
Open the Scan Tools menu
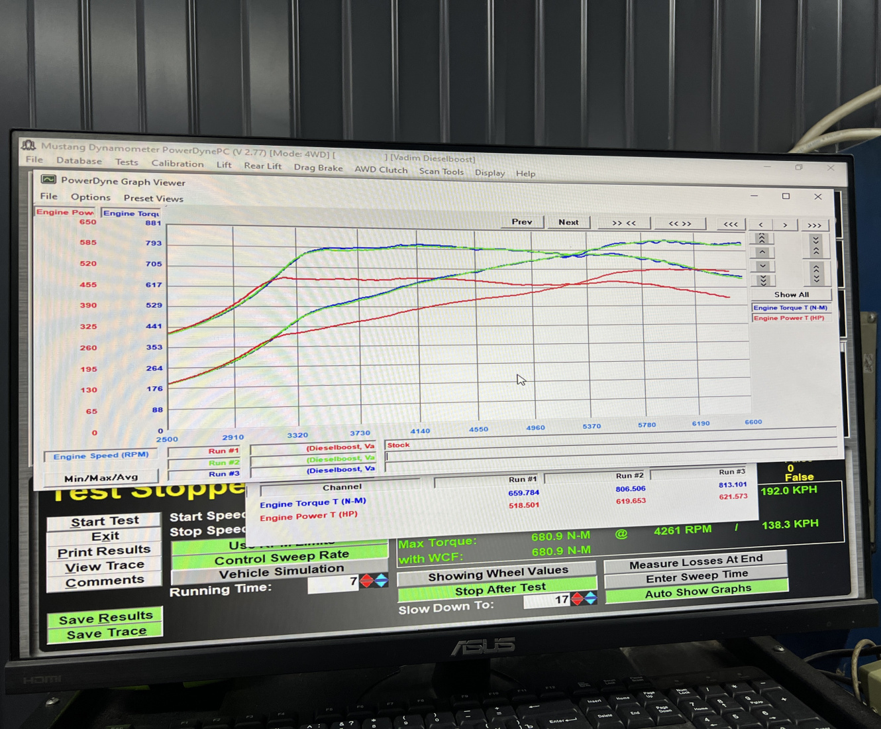[441, 171]
